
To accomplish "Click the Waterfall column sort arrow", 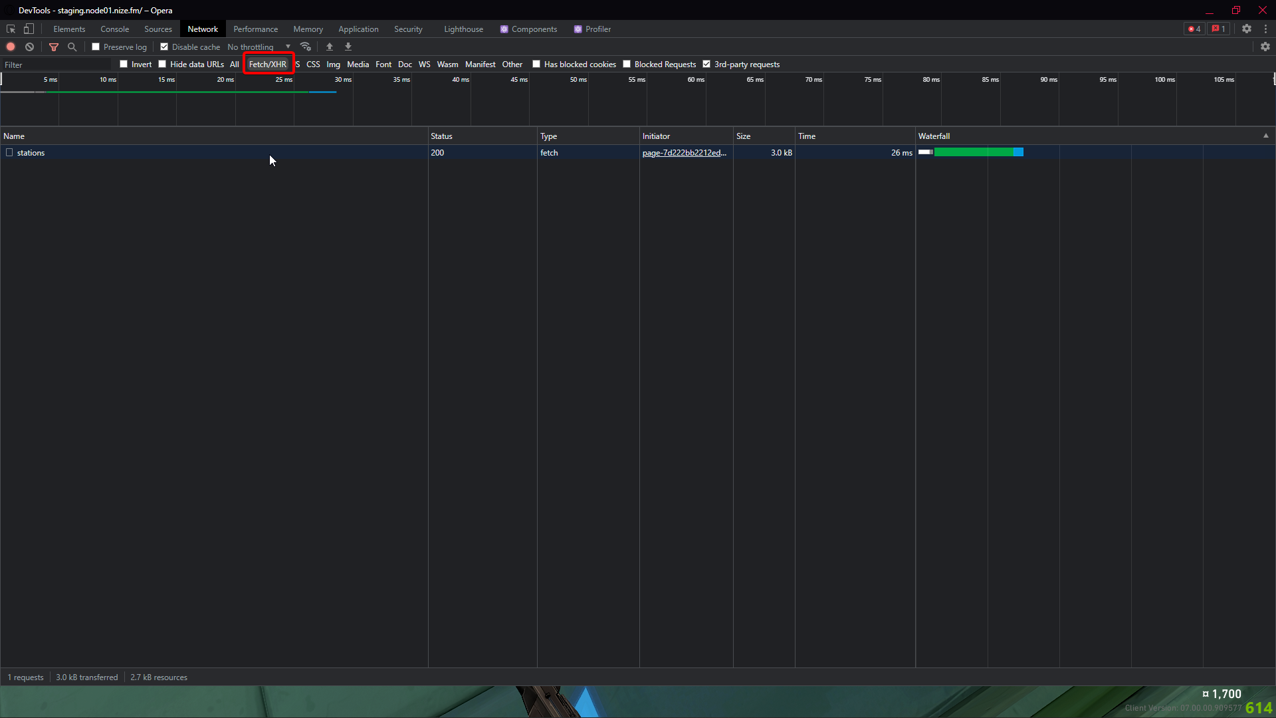I will (1265, 136).
